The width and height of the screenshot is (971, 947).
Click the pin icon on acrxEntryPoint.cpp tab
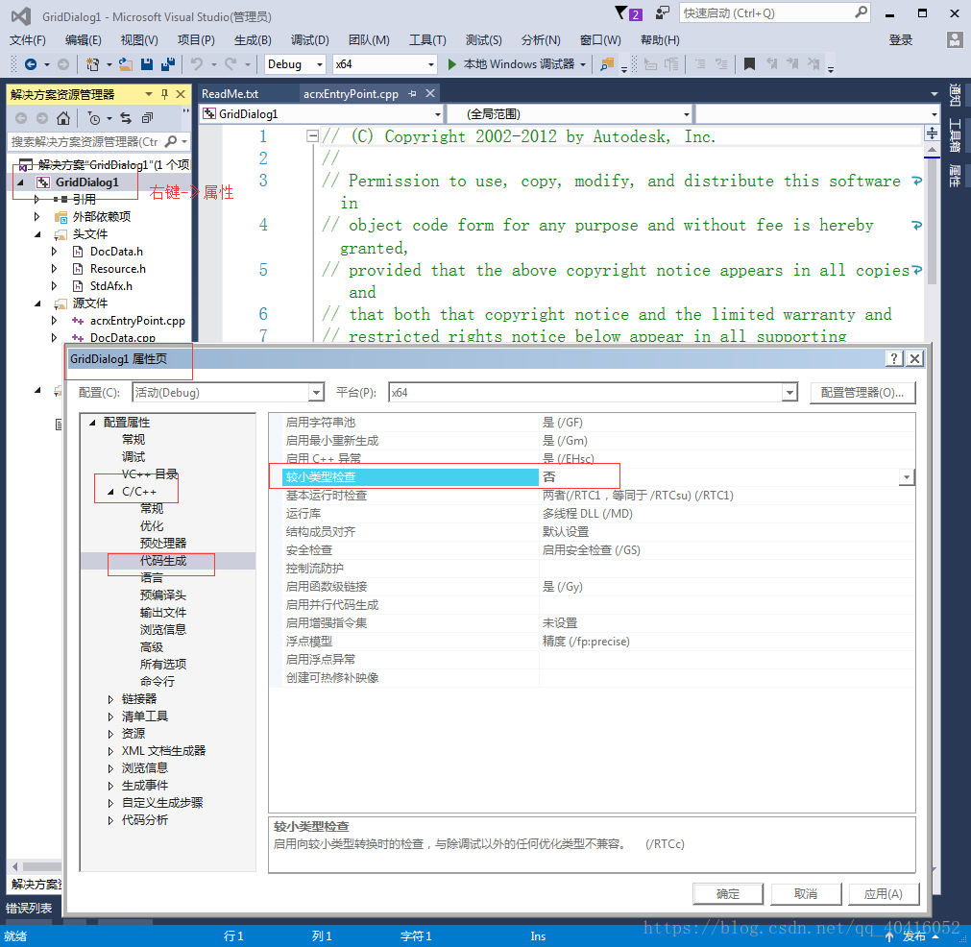tap(412, 93)
